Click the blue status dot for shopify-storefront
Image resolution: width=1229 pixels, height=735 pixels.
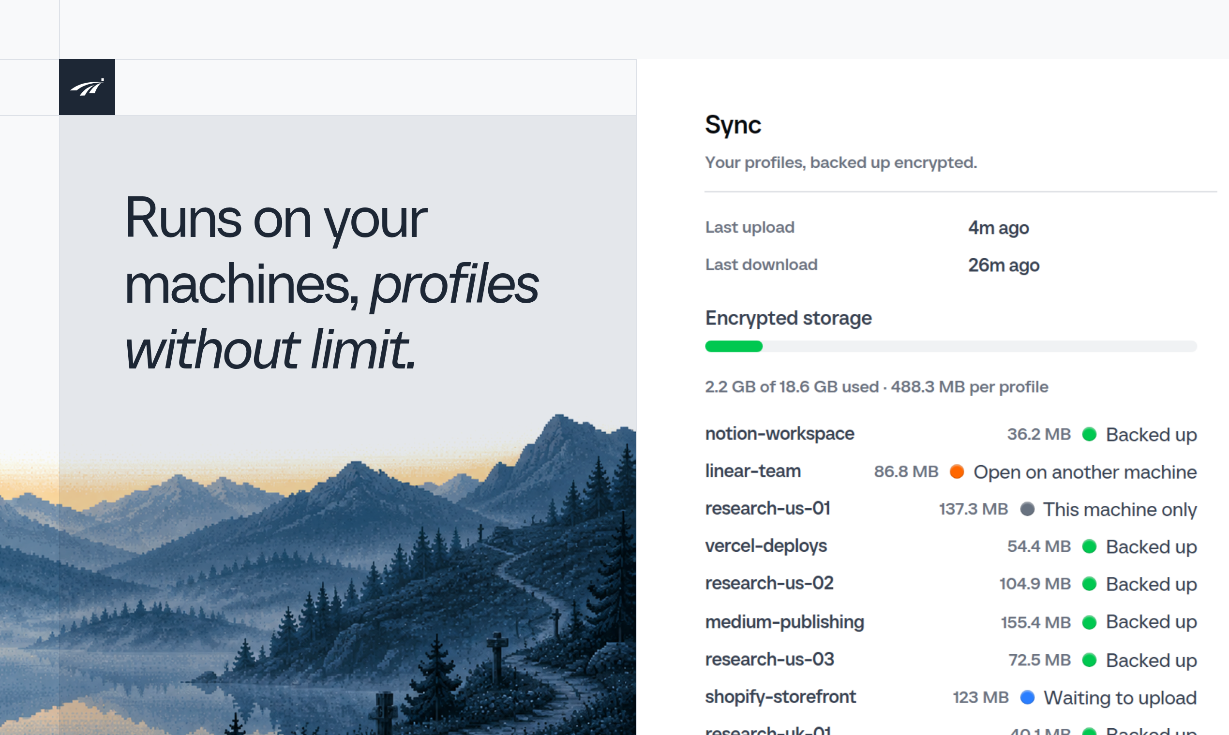pyautogui.click(x=1027, y=697)
